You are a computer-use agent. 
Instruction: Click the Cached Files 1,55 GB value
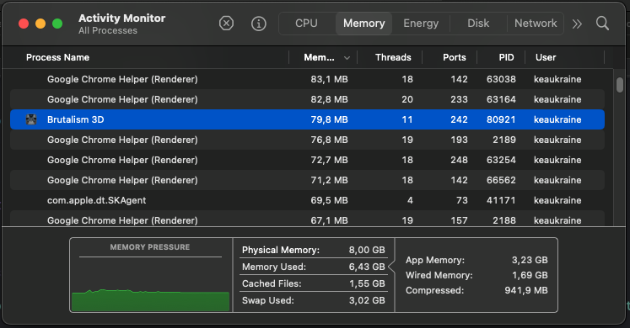(367, 283)
